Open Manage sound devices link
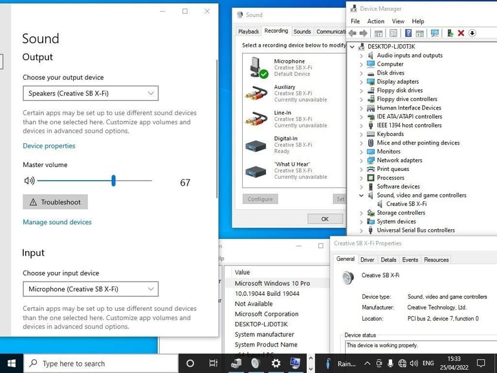Screen dimensions: 497x373 click(x=57, y=222)
